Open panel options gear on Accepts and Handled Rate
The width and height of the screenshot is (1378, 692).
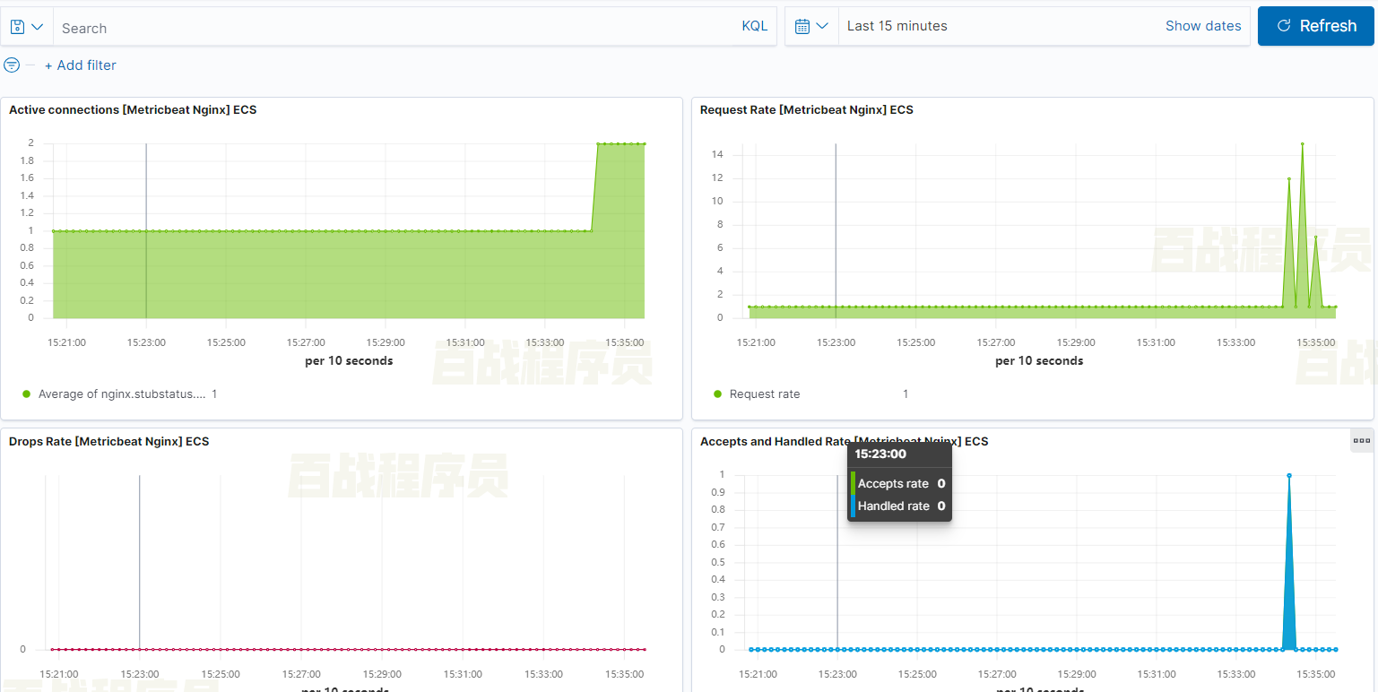pyautogui.click(x=1362, y=440)
